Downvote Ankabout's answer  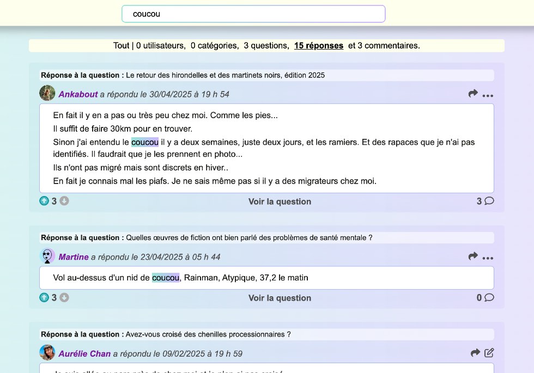click(64, 201)
